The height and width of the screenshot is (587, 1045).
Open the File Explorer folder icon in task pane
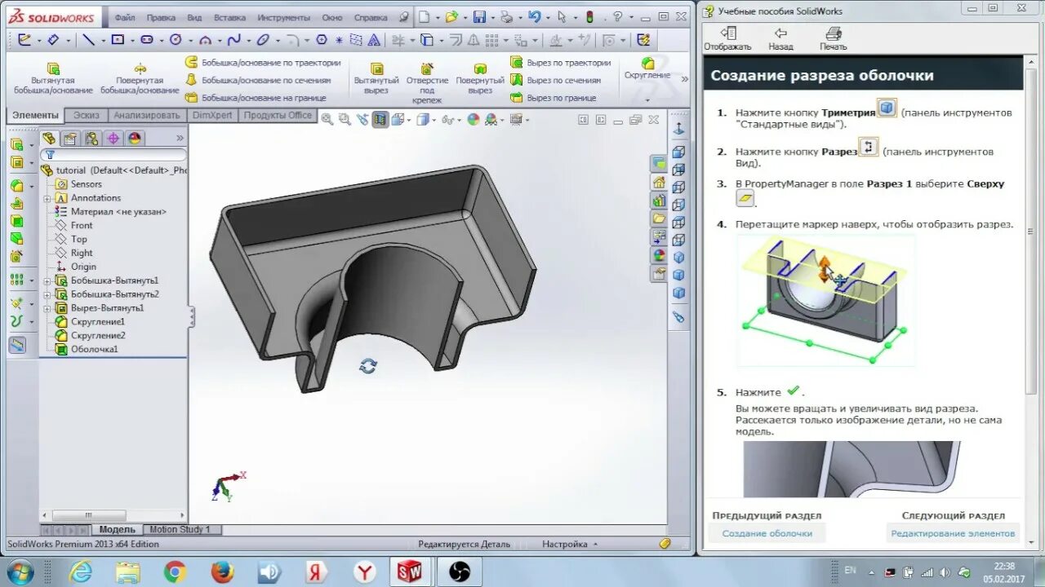coord(659,219)
